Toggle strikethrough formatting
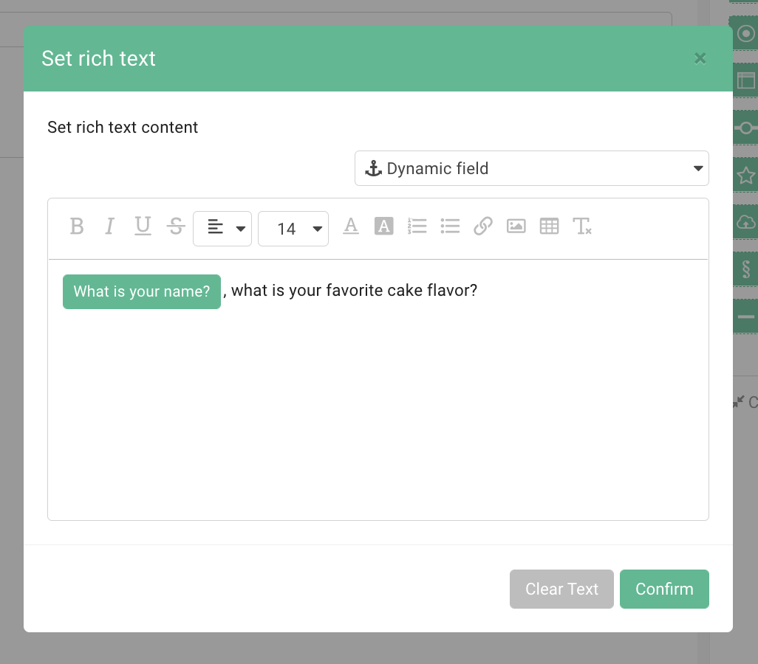 click(x=176, y=226)
